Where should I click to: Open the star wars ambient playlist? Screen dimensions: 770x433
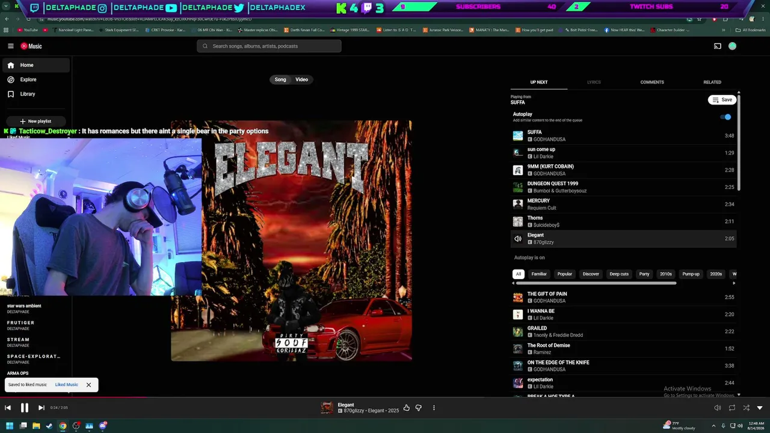coord(34,309)
